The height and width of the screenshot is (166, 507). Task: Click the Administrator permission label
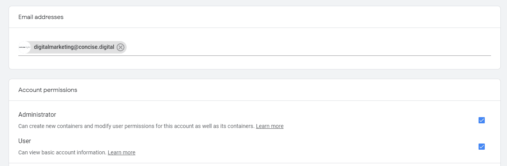point(37,115)
